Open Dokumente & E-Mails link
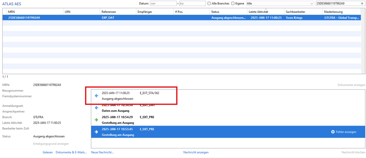This screenshot has width=366, height=158. 71,152
